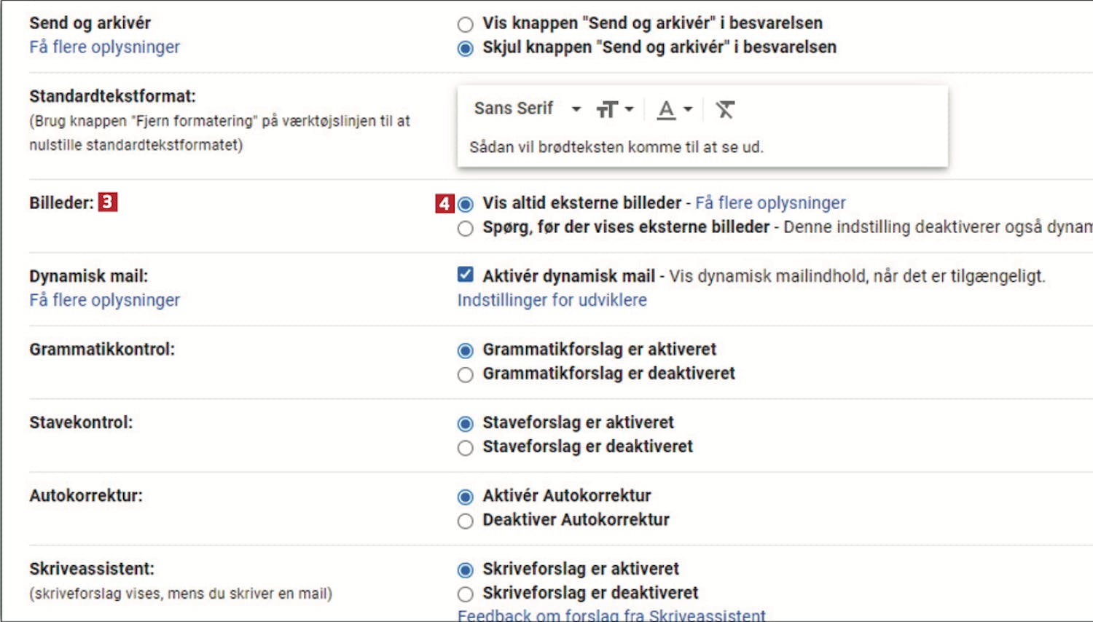Click the sample body text preview
Screen dimensions: 1093x622
click(x=616, y=147)
